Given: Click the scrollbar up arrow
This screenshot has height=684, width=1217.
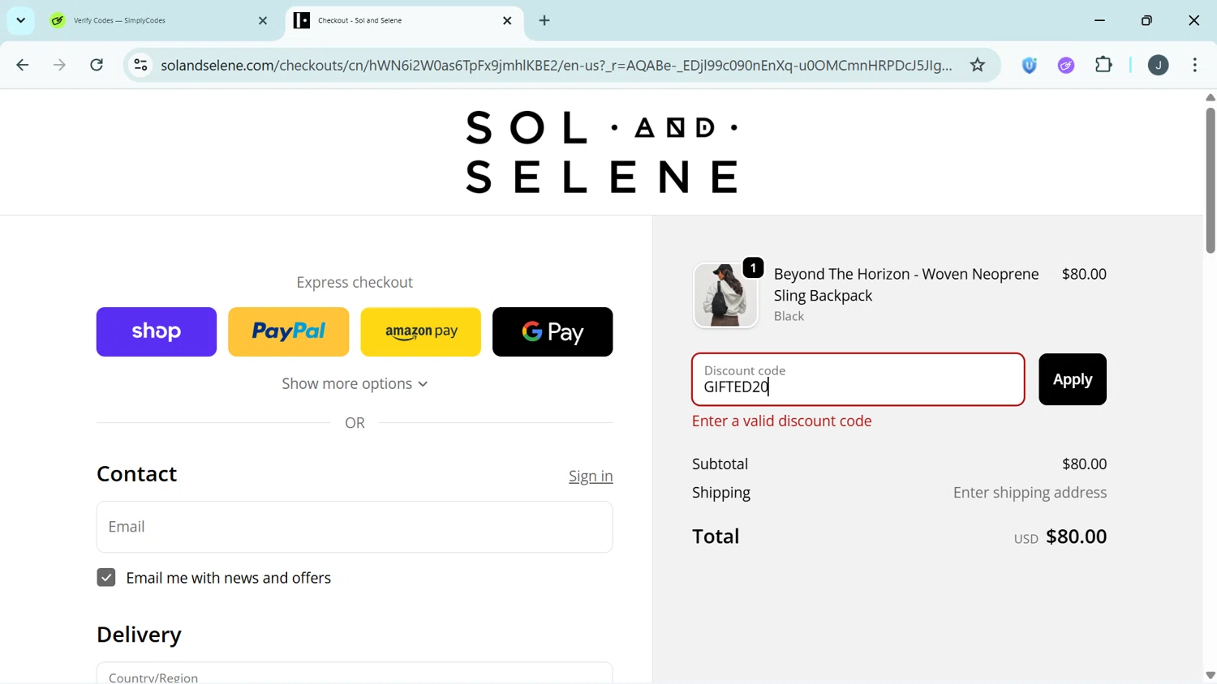Looking at the screenshot, I should (1211, 97).
